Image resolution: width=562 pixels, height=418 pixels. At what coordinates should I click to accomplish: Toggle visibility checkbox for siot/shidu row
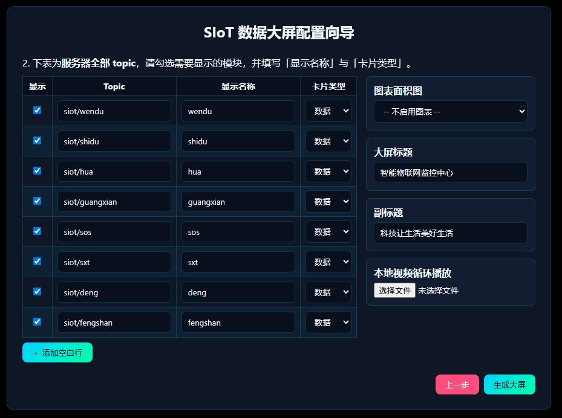coord(38,140)
